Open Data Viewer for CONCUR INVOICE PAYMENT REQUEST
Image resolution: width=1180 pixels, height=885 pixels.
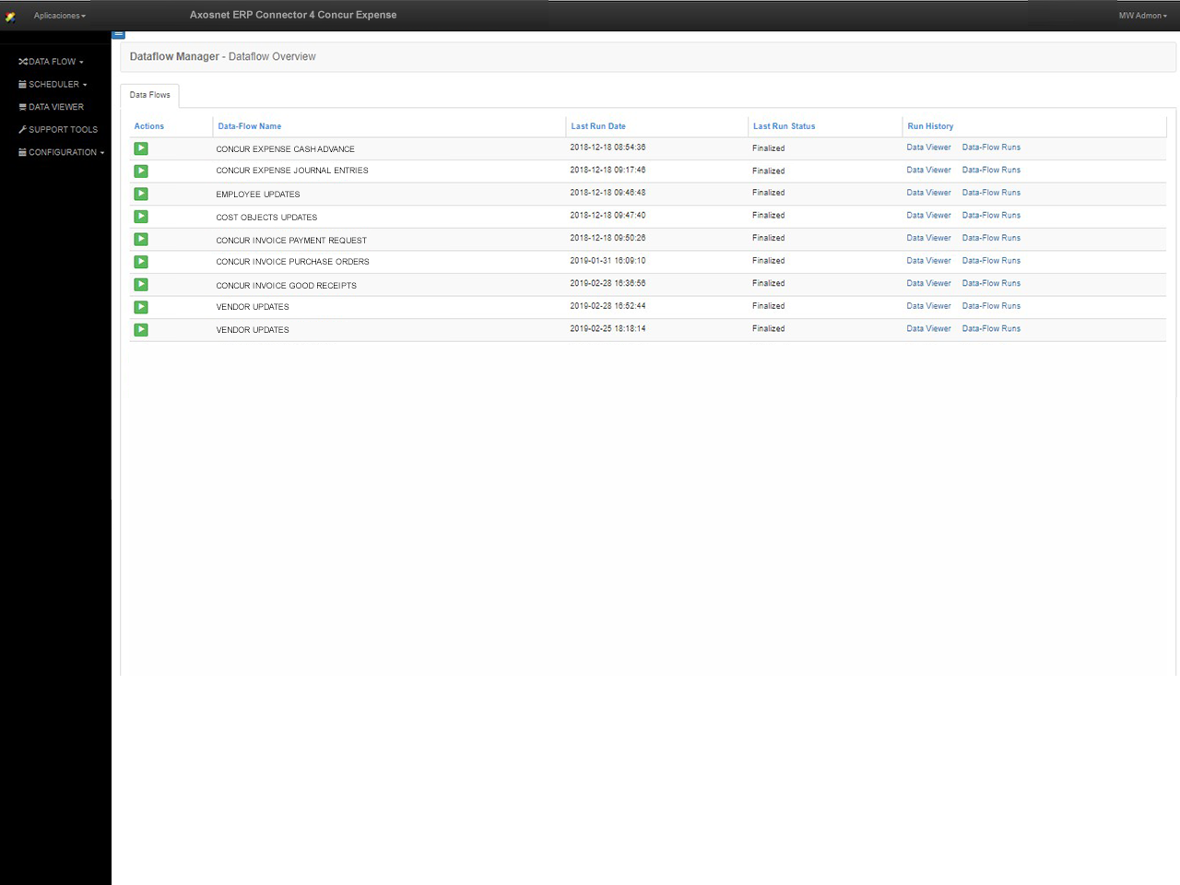[x=928, y=238]
